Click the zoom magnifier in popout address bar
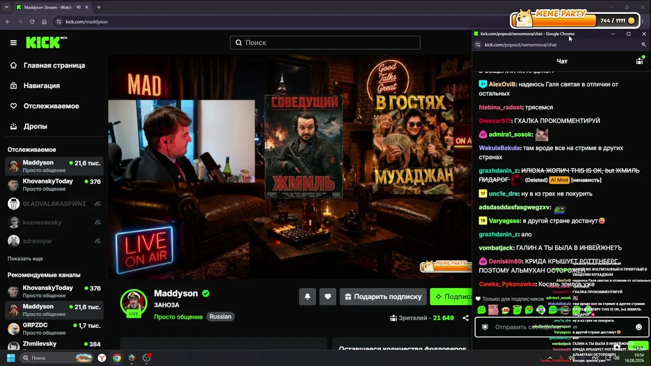Screen dimensions: 651x366 643,45
